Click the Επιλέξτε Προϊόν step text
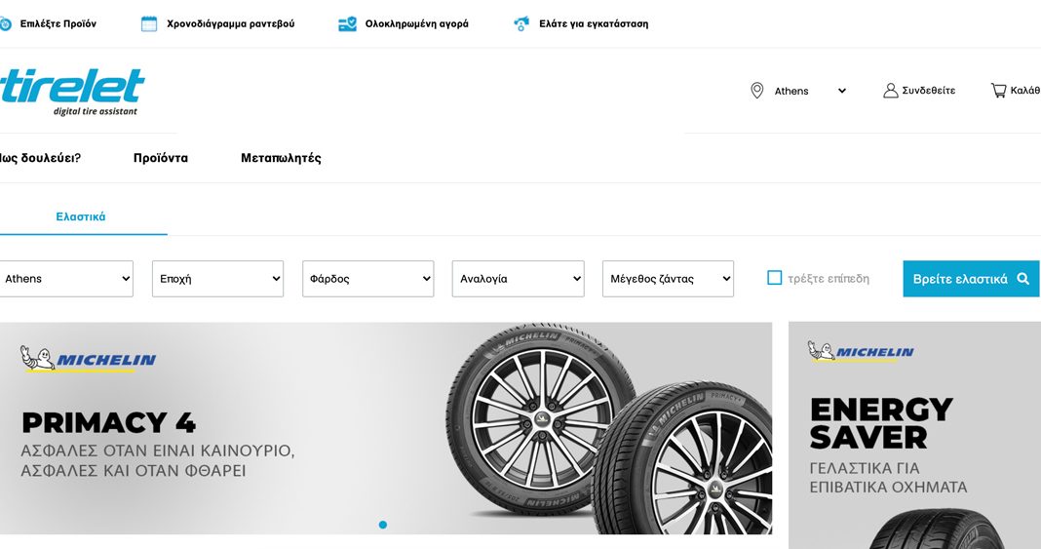This screenshot has height=549, width=1041. pyautogui.click(x=58, y=24)
